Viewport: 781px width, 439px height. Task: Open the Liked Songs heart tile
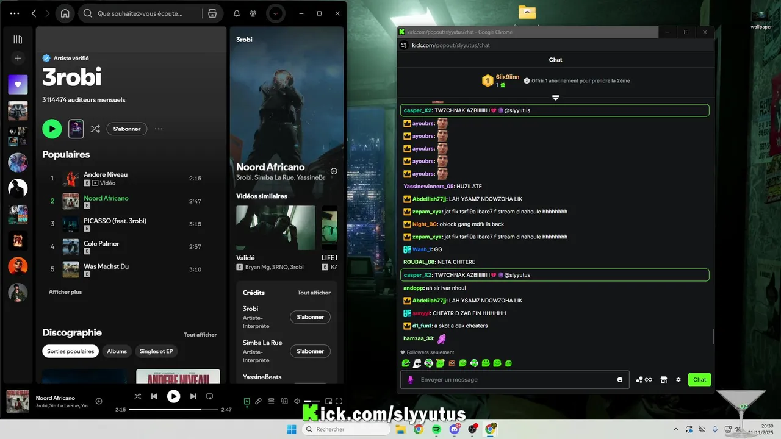(18, 84)
